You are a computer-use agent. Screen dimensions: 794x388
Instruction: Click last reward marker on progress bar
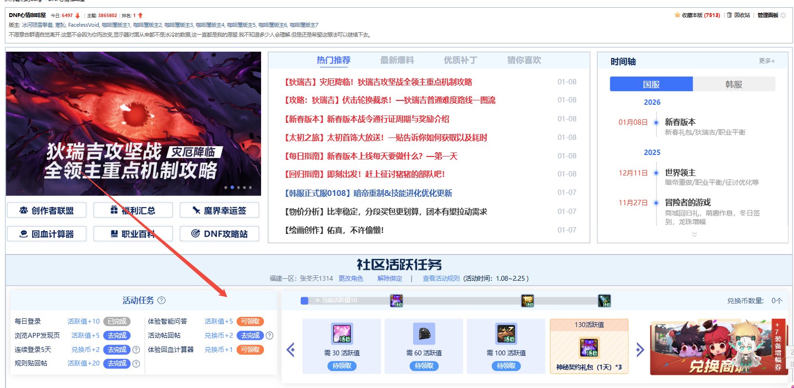[604, 301]
